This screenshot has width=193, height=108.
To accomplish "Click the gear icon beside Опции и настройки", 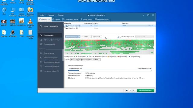I will (41, 26).
